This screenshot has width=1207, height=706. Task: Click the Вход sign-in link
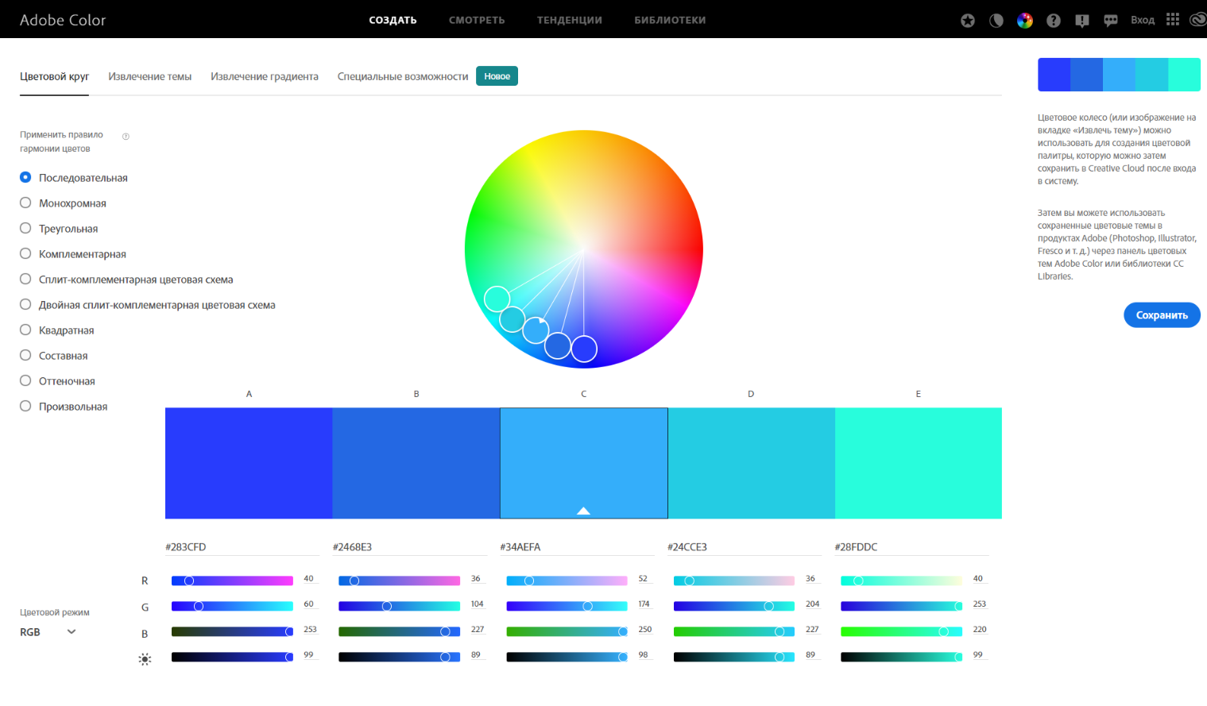tap(1143, 20)
